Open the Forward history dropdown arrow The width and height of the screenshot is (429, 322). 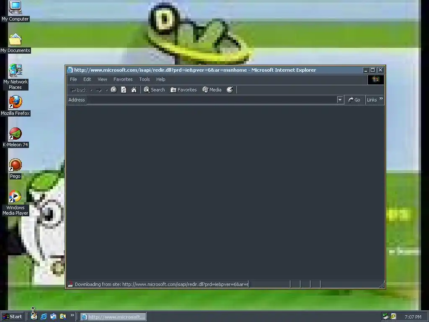(107, 90)
